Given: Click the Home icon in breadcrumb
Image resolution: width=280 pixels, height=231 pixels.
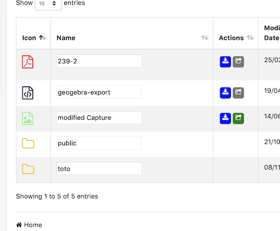Looking at the screenshot, I should pos(19,224).
